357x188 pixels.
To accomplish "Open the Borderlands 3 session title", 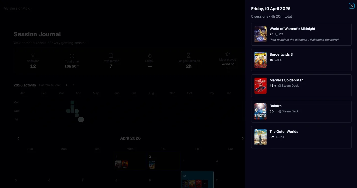I will point(281,54).
